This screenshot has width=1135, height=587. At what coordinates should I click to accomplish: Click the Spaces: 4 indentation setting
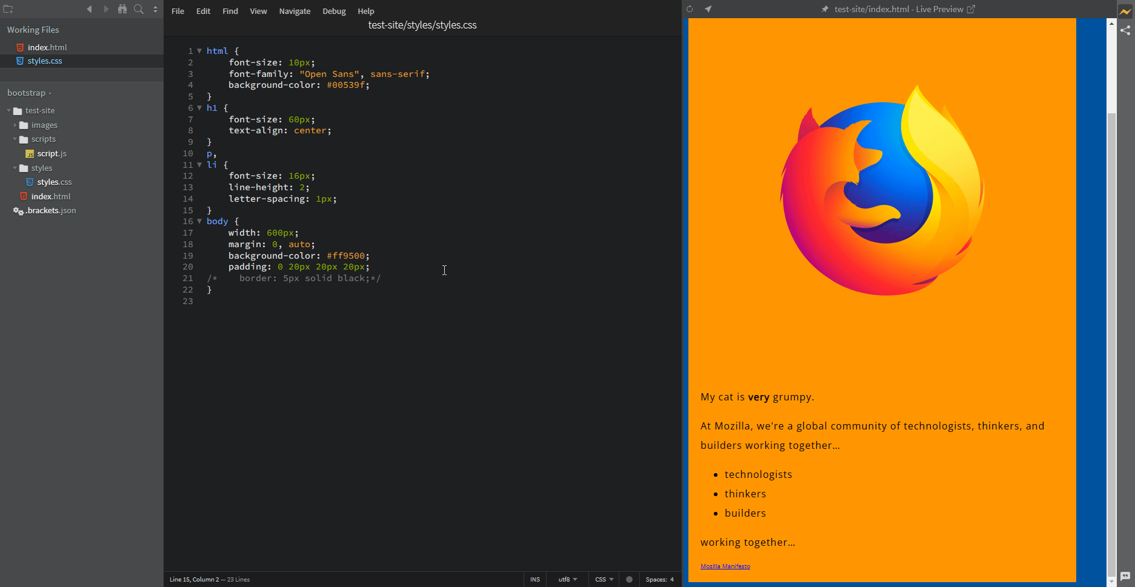(x=660, y=579)
